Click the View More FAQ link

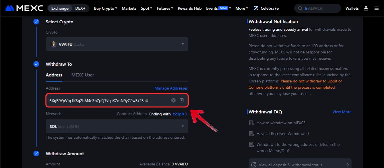pos(342,112)
